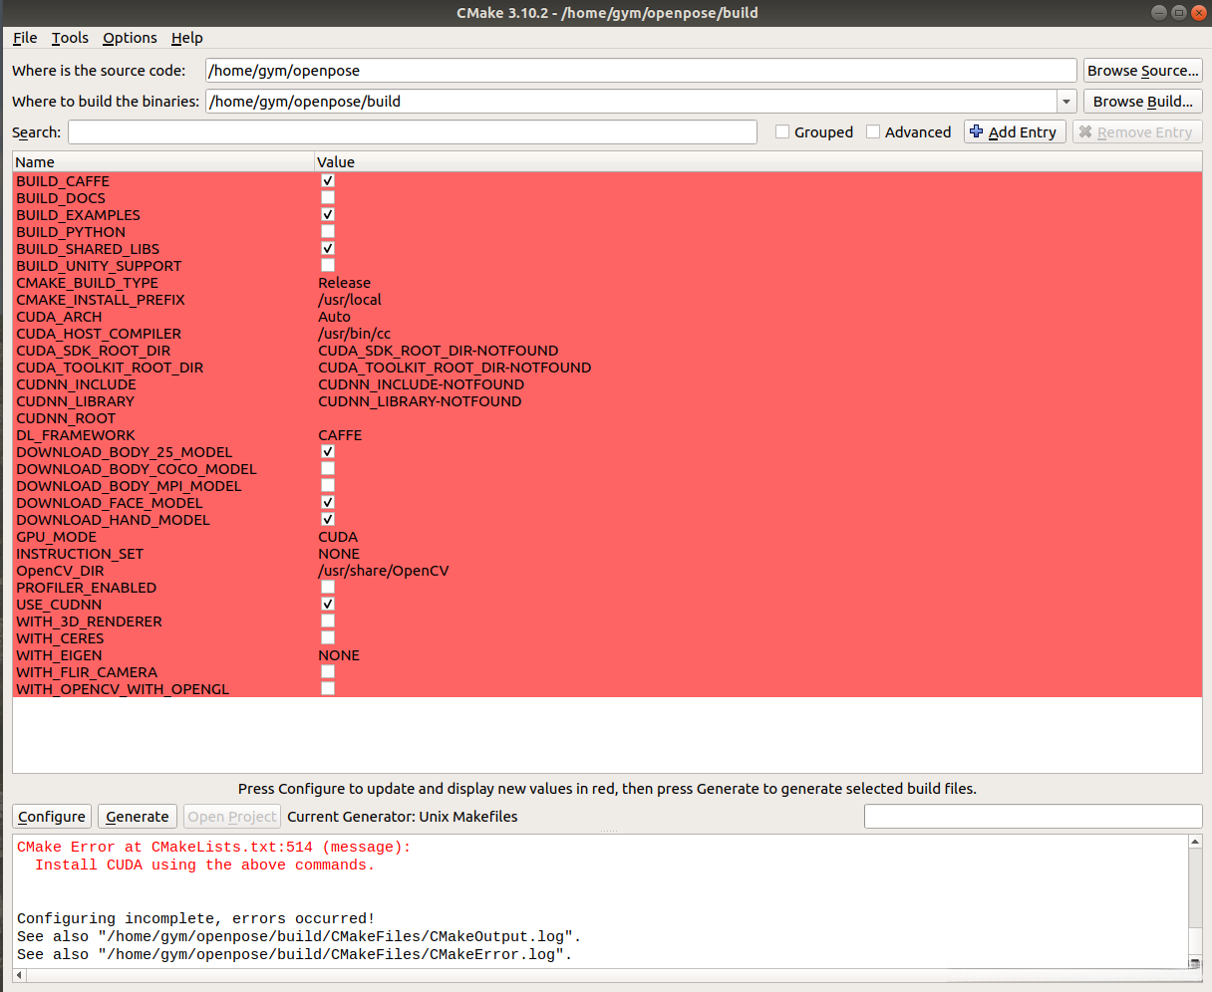Click the Remove Entry button

tap(1137, 132)
